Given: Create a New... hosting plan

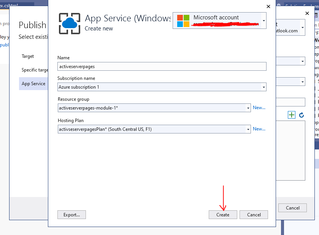Looking at the screenshot, I should coord(259,129).
